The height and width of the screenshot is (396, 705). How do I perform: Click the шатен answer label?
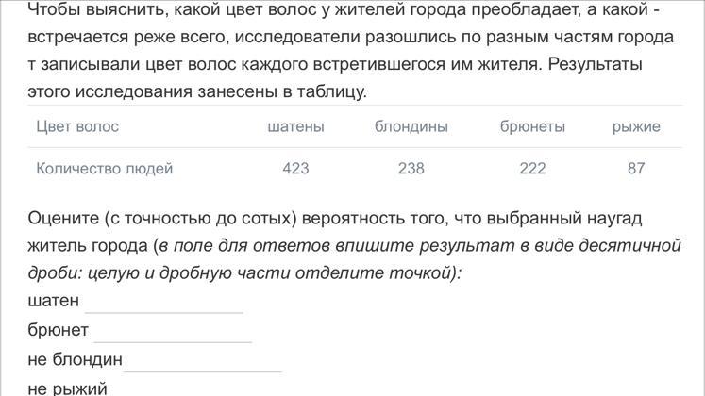(54, 301)
